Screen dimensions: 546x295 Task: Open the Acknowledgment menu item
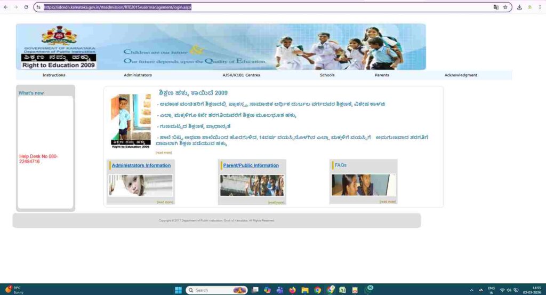click(x=461, y=75)
